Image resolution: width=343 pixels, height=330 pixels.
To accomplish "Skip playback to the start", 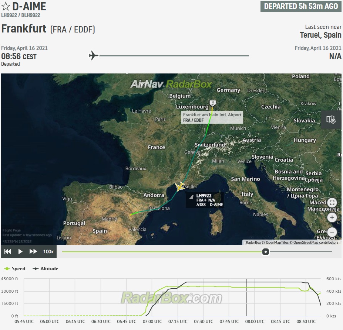I will click(x=8, y=251).
